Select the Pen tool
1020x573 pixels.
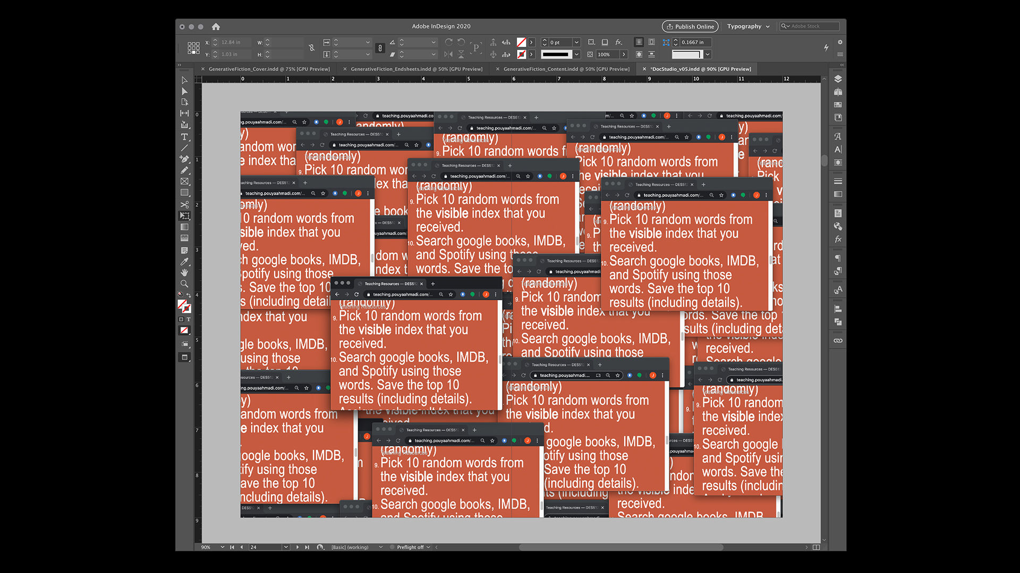pyautogui.click(x=184, y=159)
